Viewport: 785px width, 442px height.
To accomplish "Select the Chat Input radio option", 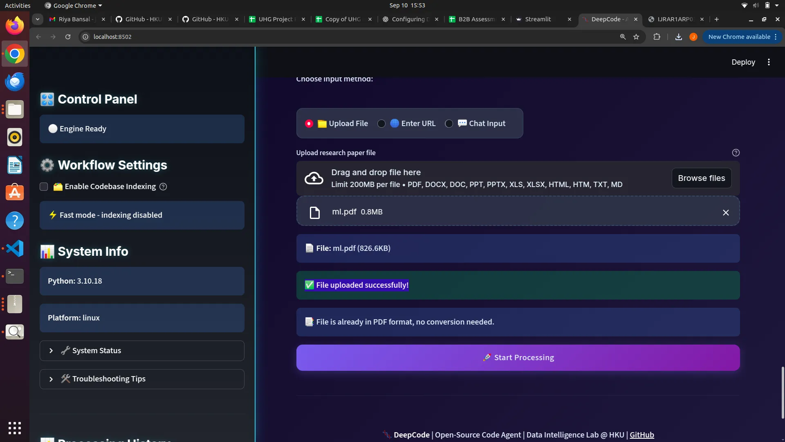I will [x=449, y=124].
